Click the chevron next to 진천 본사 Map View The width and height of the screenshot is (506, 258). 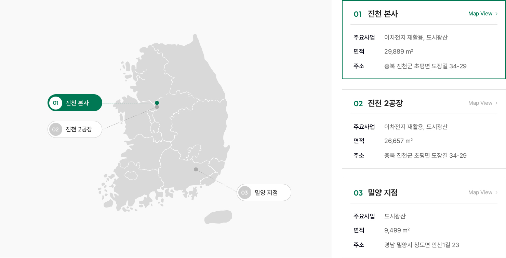pyautogui.click(x=496, y=14)
